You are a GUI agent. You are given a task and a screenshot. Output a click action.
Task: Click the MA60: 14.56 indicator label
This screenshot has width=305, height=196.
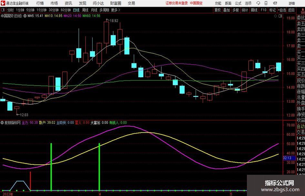tap(91, 16)
